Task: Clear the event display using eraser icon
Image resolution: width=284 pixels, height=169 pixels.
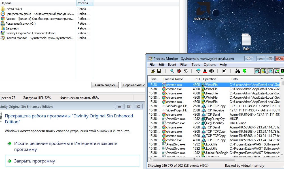Action: point(185,71)
